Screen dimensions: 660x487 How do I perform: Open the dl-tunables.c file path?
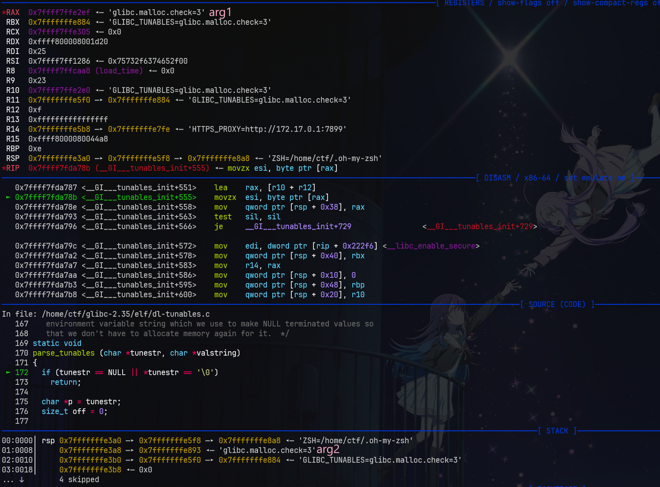coord(126,314)
